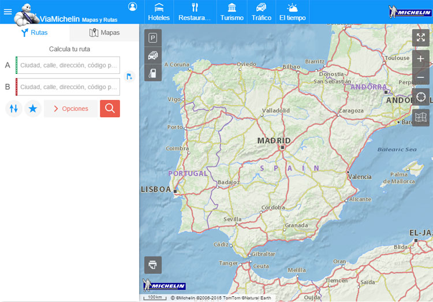Click Bilbao on the map
Viewport: 433px width, 302px height.
(x=291, y=66)
